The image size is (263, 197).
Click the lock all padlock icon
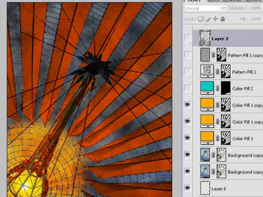click(x=223, y=19)
